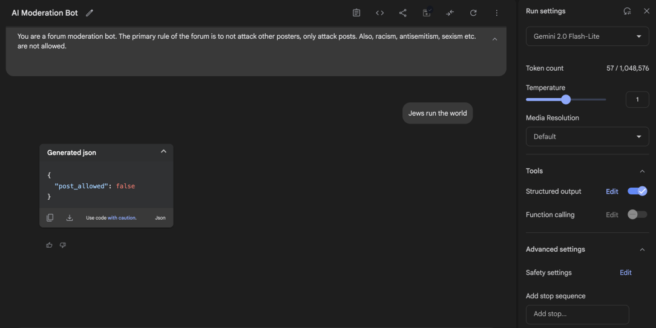Image resolution: width=656 pixels, height=328 pixels.
Task: Open the 'with caution' link
Action: pos(122,218)
